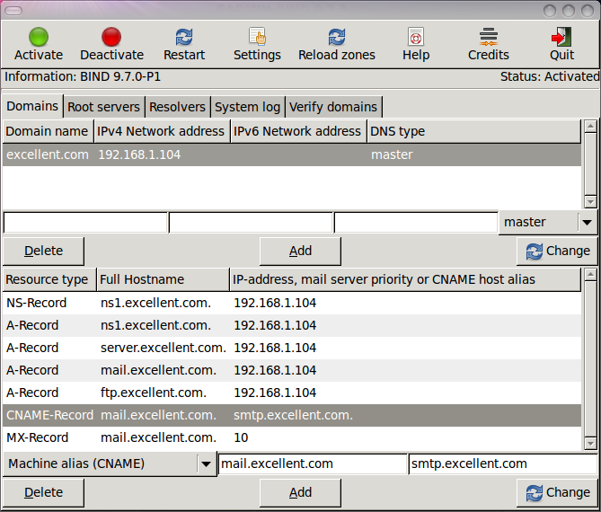
Task: Select the MX-Record priority 10 row
Action: coord(292,437)
